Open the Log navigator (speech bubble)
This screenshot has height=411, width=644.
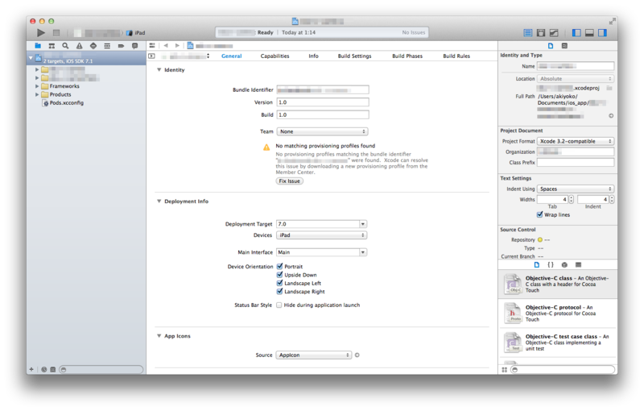(134, 46)
